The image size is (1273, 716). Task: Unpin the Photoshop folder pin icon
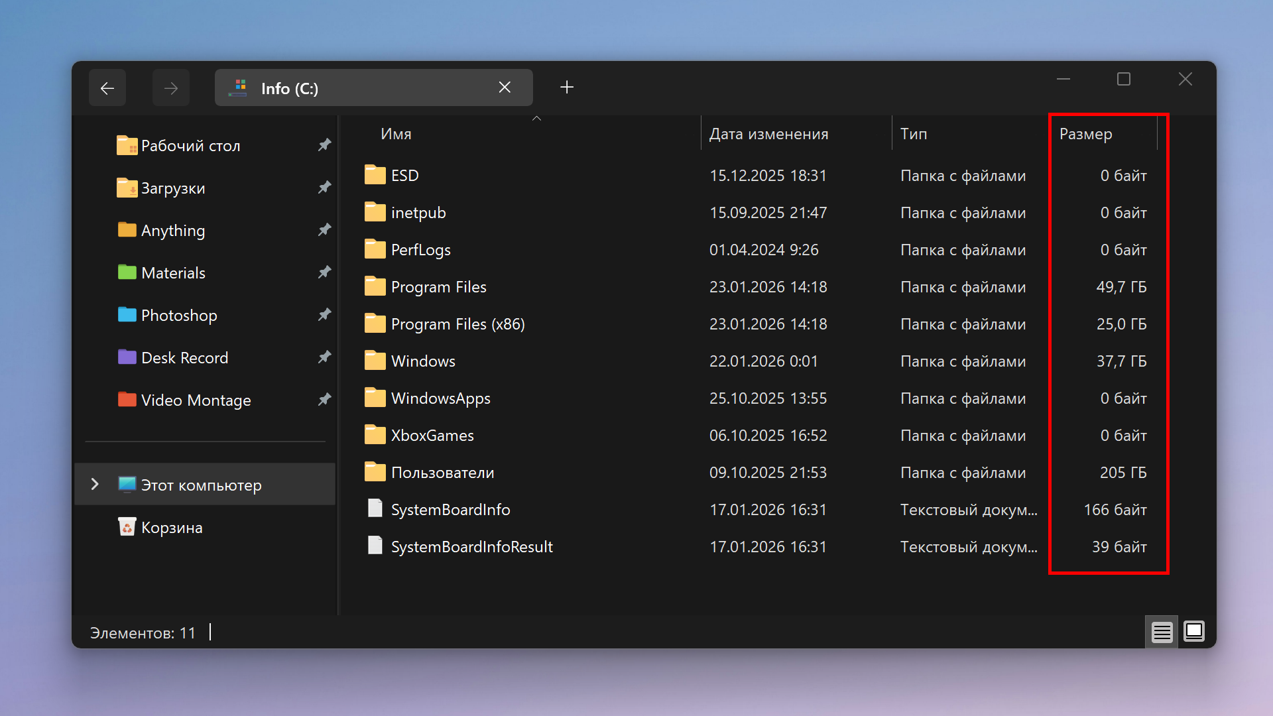(324, 315)
